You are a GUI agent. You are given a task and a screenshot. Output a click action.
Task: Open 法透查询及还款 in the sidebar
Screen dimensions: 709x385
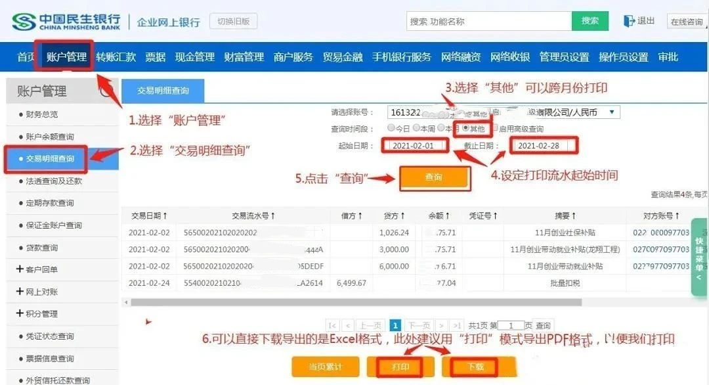(x=54, y=181)
